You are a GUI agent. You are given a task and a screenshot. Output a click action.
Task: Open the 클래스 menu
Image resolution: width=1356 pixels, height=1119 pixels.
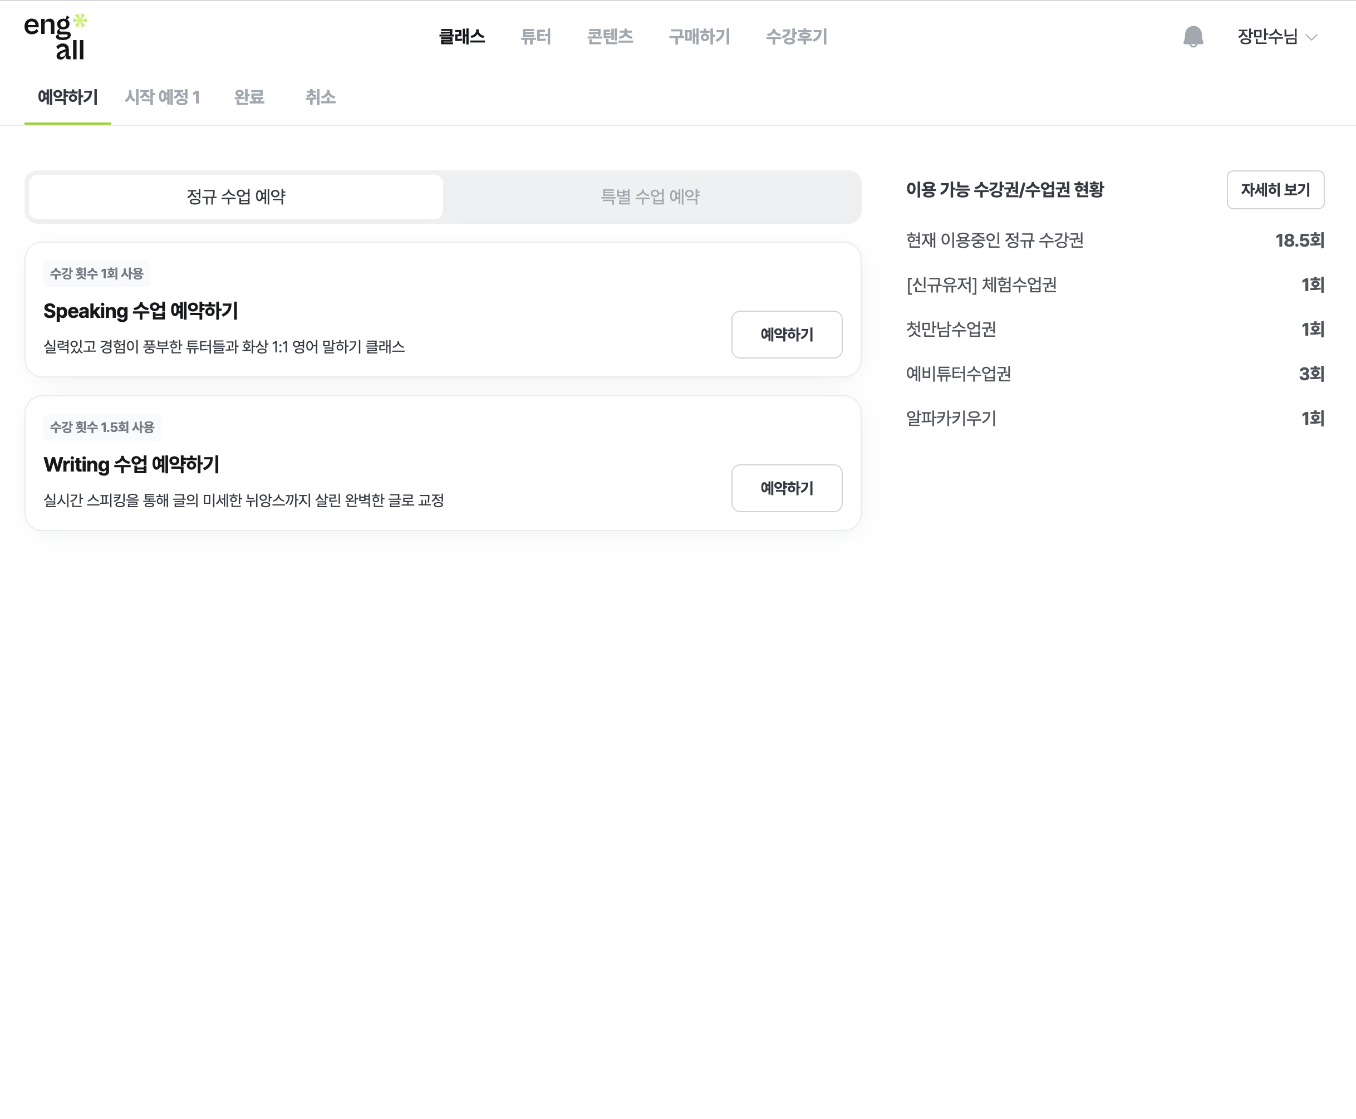(x=461, y=37)
